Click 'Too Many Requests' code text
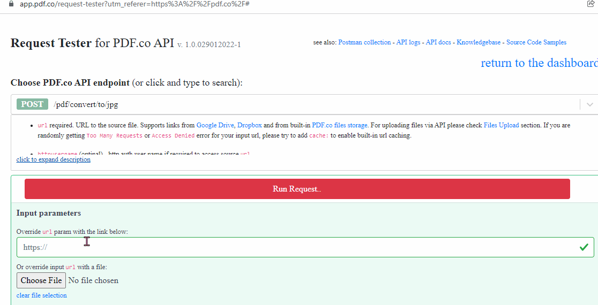The image size is (598, 305). point(115,135)
